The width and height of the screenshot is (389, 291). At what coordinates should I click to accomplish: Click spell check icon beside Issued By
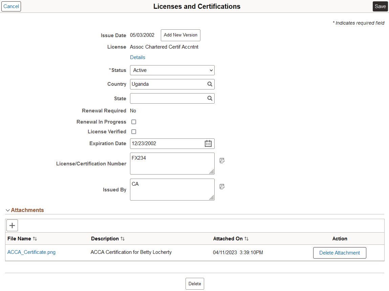coord(222,187)
